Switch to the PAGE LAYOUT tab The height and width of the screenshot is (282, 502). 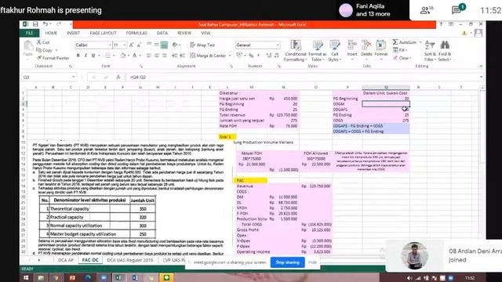[103, 33]
